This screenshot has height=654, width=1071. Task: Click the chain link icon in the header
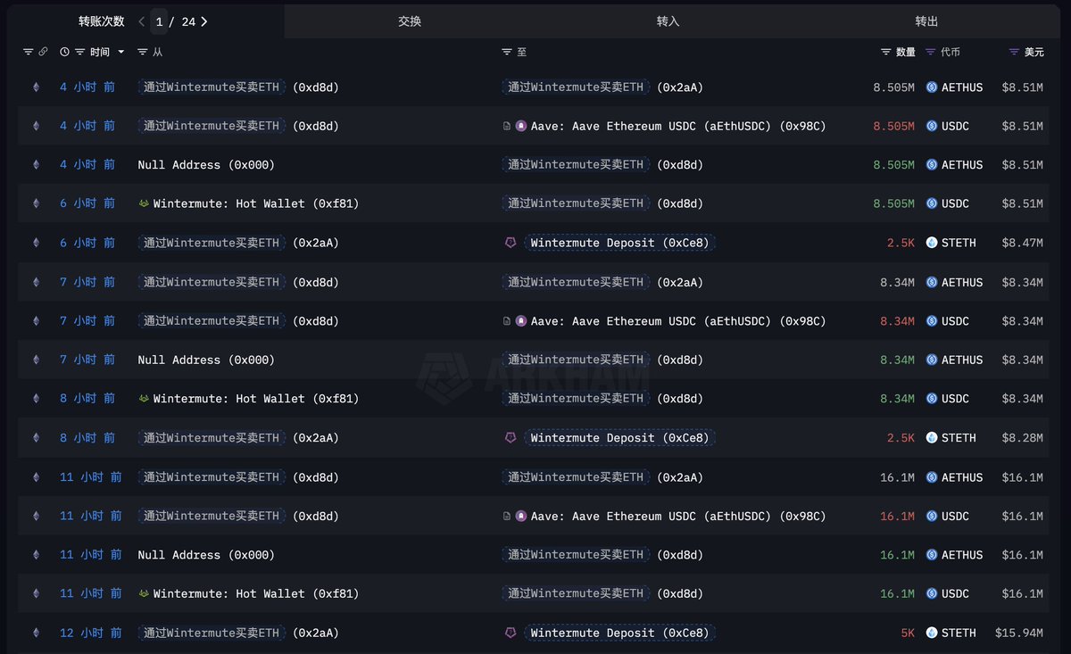pyautogui.click(x=42, y=53)
